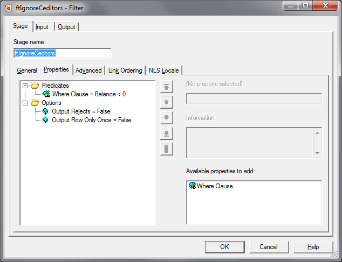
Task: Collapse the Predicates tree node
Action: [x=25, y=86]
